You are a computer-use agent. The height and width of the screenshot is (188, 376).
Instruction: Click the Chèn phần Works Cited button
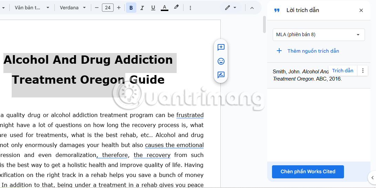(x=308, y=171)
